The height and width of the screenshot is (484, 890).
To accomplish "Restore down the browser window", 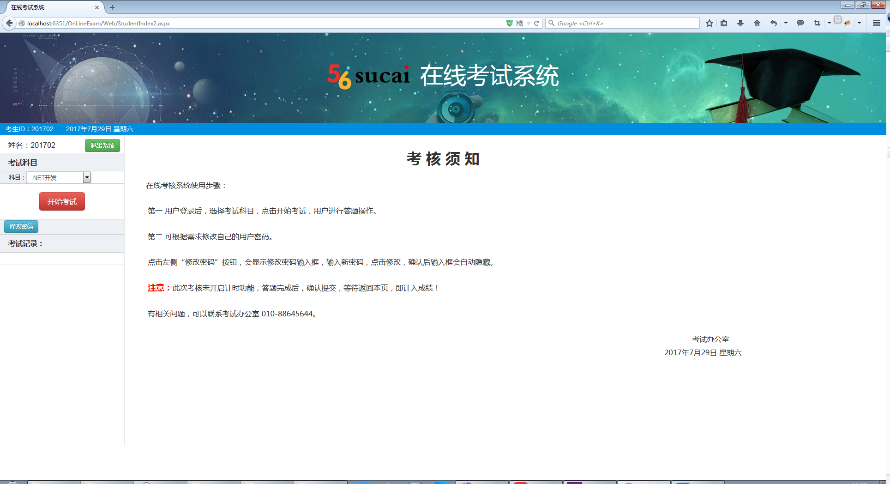I will tap(862, 5).
